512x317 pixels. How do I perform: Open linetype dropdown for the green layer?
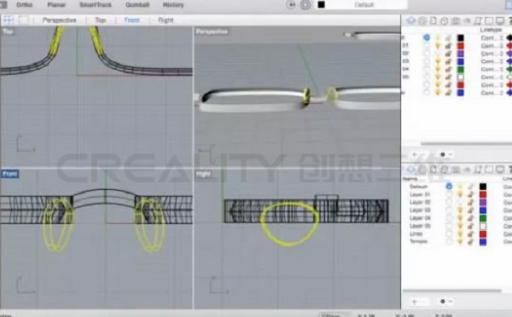pyautogui.click(x=492, y=69)
